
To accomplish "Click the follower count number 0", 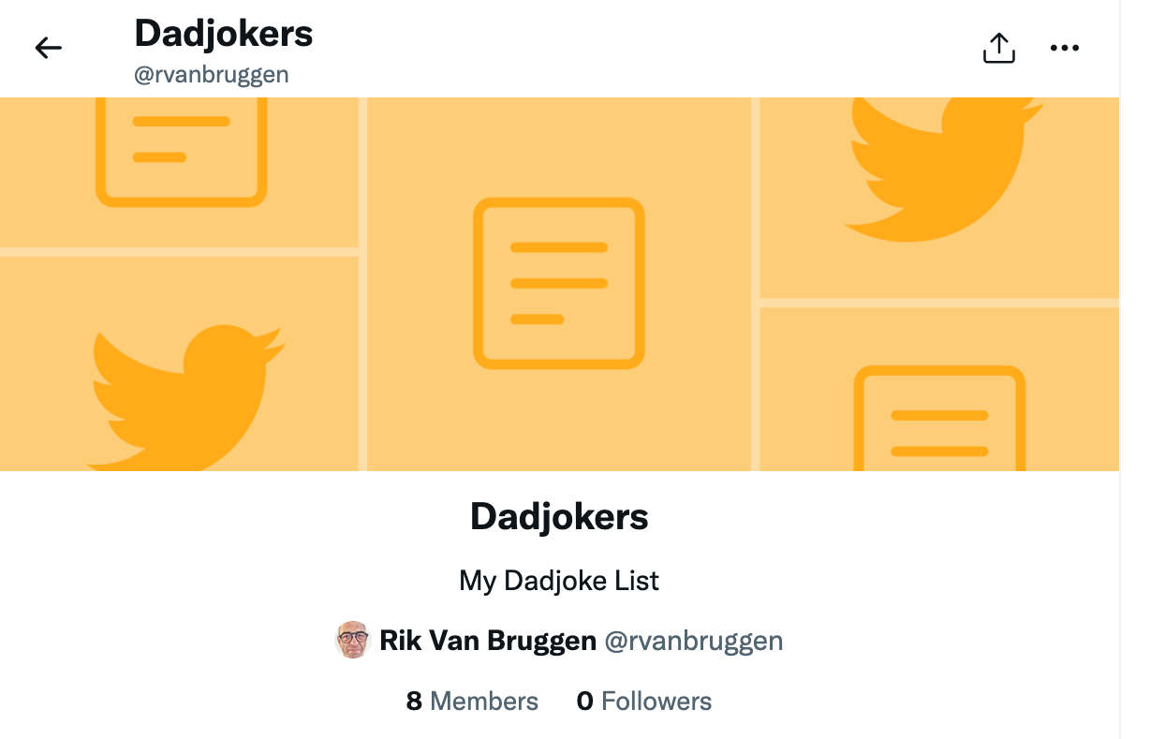I will [585, 701].
